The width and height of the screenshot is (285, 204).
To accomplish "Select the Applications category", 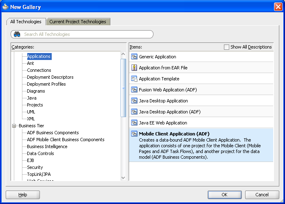I will 39,56.
